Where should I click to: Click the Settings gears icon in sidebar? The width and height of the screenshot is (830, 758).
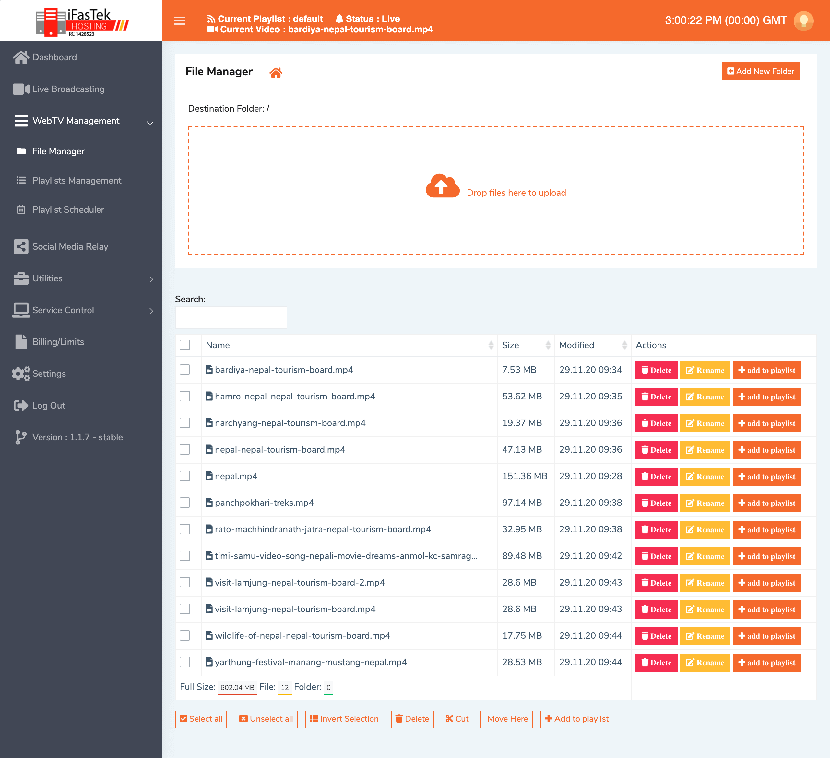click(x=20, y=373)
